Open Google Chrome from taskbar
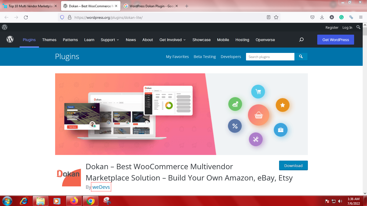367x206 pixels. click(90, 201)
